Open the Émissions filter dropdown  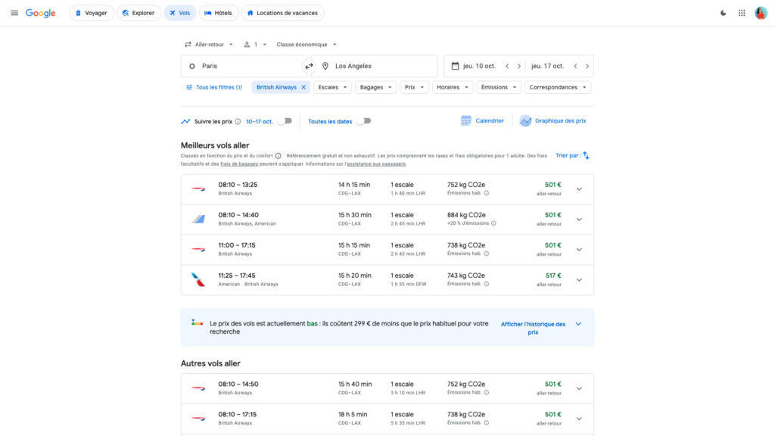499,88
